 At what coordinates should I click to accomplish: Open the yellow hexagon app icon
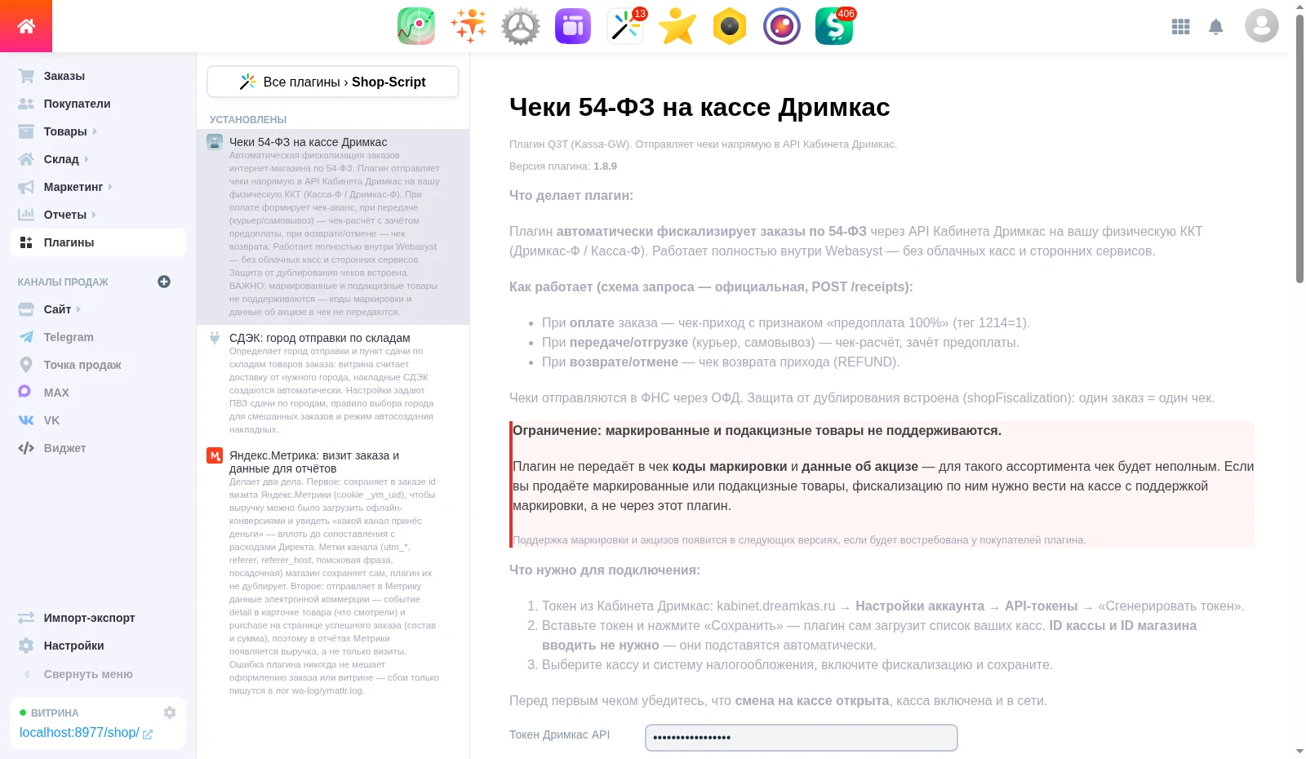tap(730, 26)
